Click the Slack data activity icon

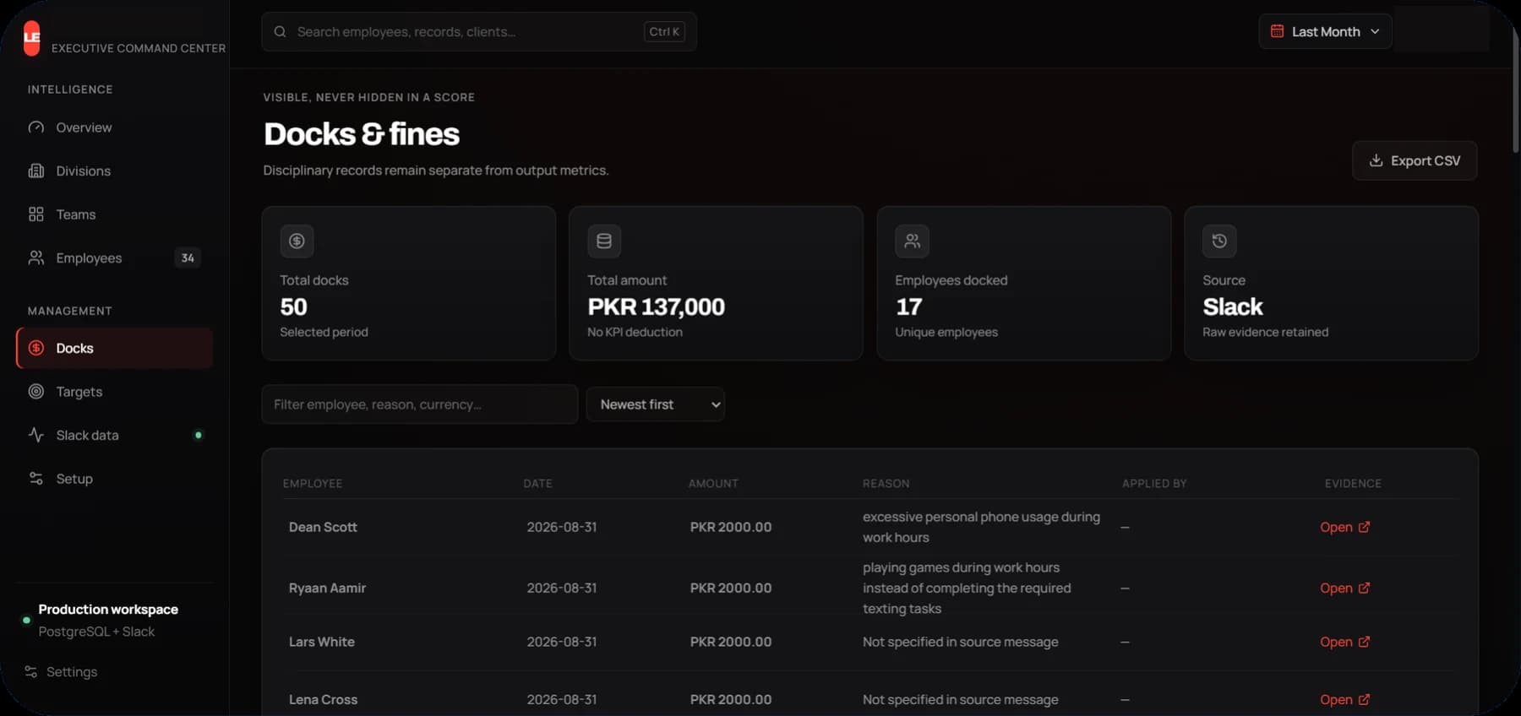pos(35,435)
